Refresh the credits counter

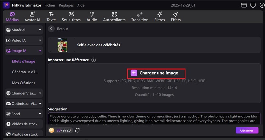coord(77,130)
